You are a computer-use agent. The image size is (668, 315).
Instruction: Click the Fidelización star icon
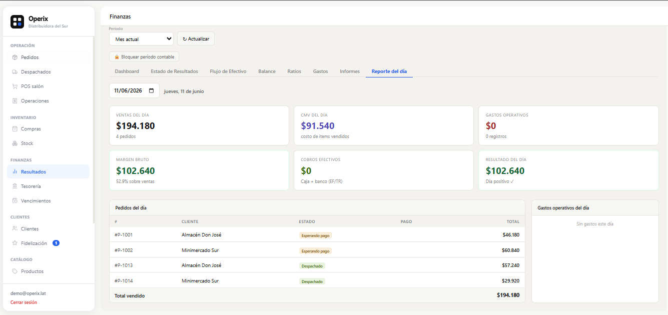[15, 243]
